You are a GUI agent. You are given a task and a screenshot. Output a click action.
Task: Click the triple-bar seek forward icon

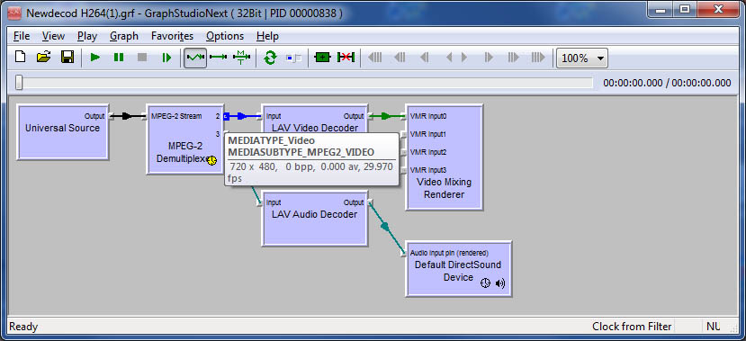point(538,58)
